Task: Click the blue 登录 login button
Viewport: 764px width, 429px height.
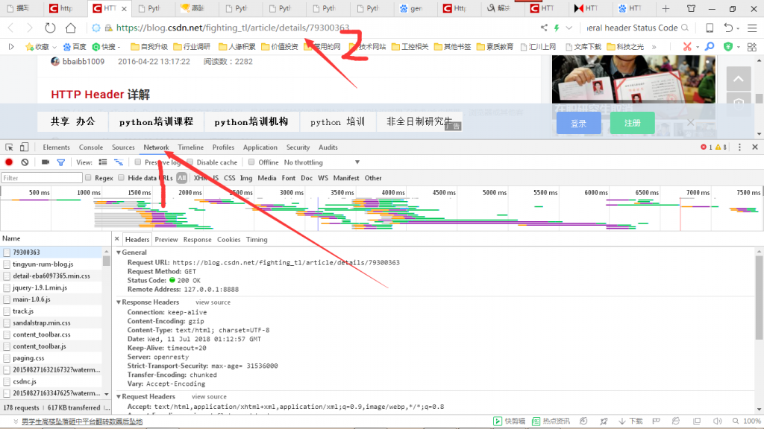Action: 578,124
